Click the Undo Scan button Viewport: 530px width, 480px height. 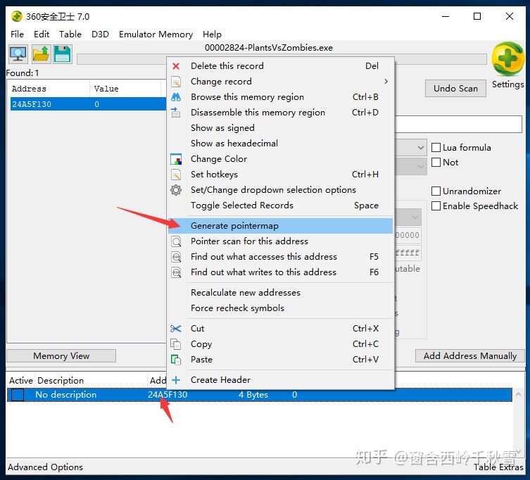click(x=455, y=89)
